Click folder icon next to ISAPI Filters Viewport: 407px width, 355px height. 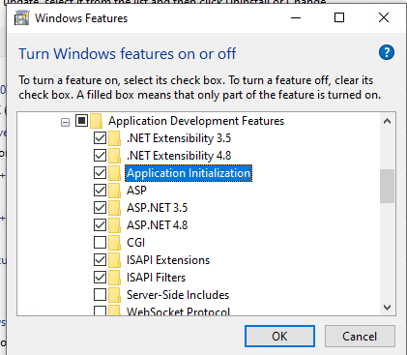(114, 278)
